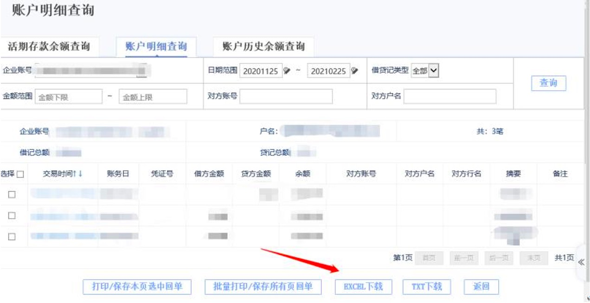The width and height of the screenshot is (590, 303).
Task: Click 打印/保存本页选中回单 button
Action: point(137,287)
